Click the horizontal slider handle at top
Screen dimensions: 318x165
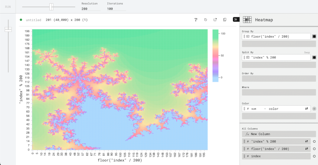[51, 7]
